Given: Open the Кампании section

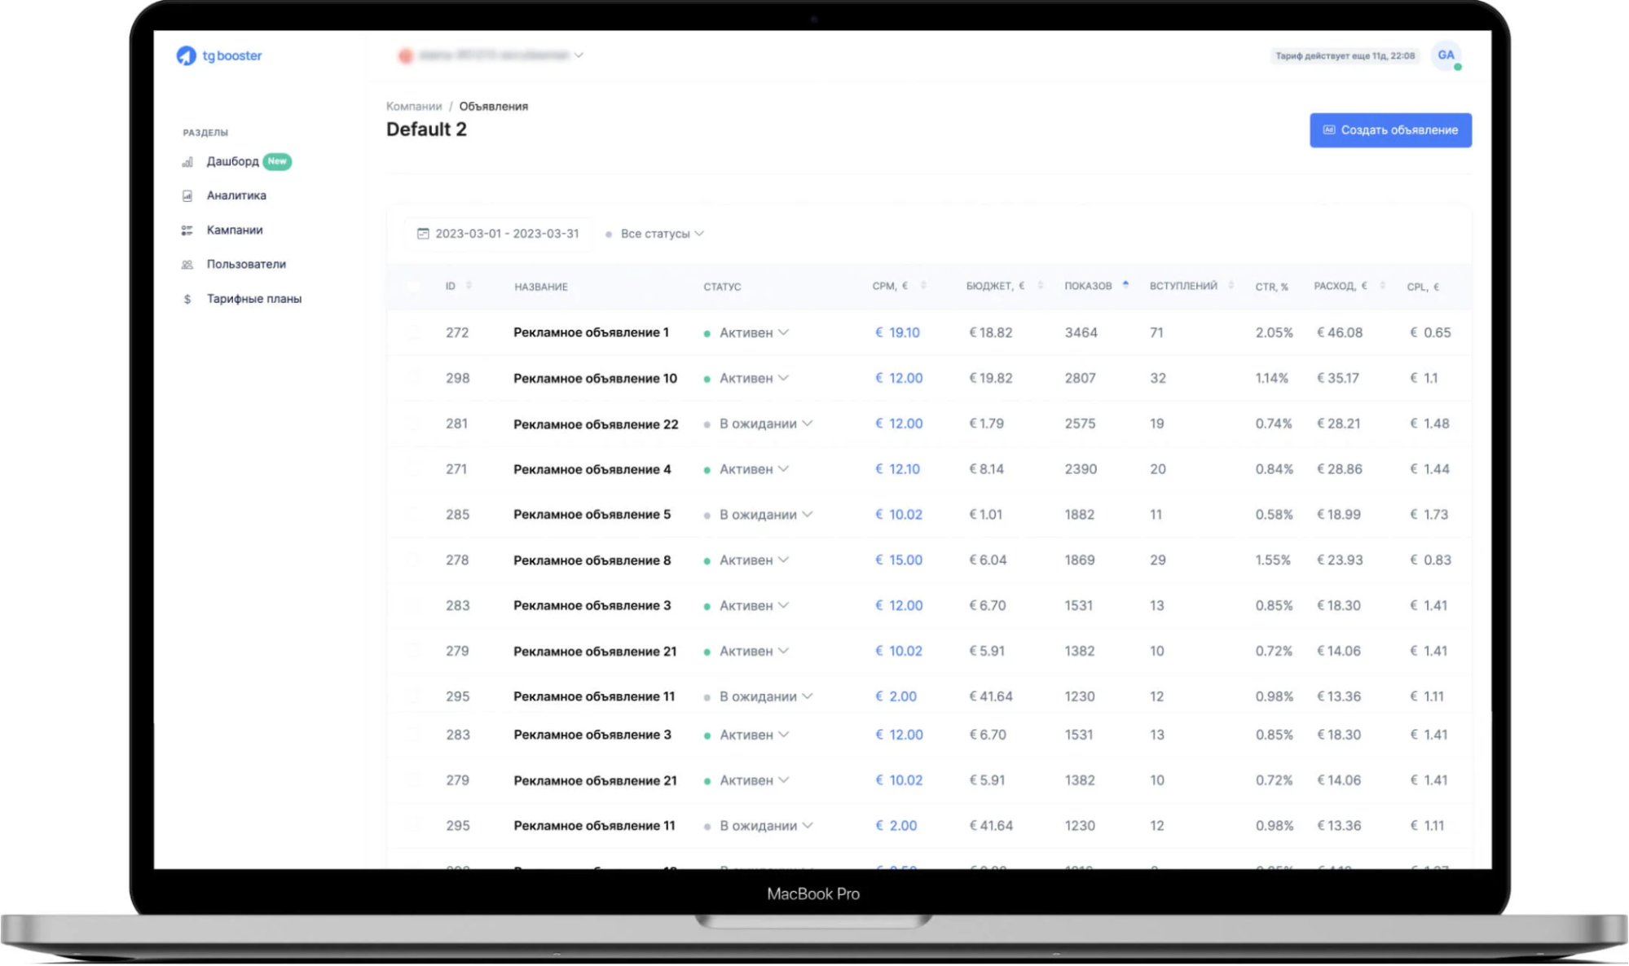Looking at the screenshot, I should click(235, 231).
